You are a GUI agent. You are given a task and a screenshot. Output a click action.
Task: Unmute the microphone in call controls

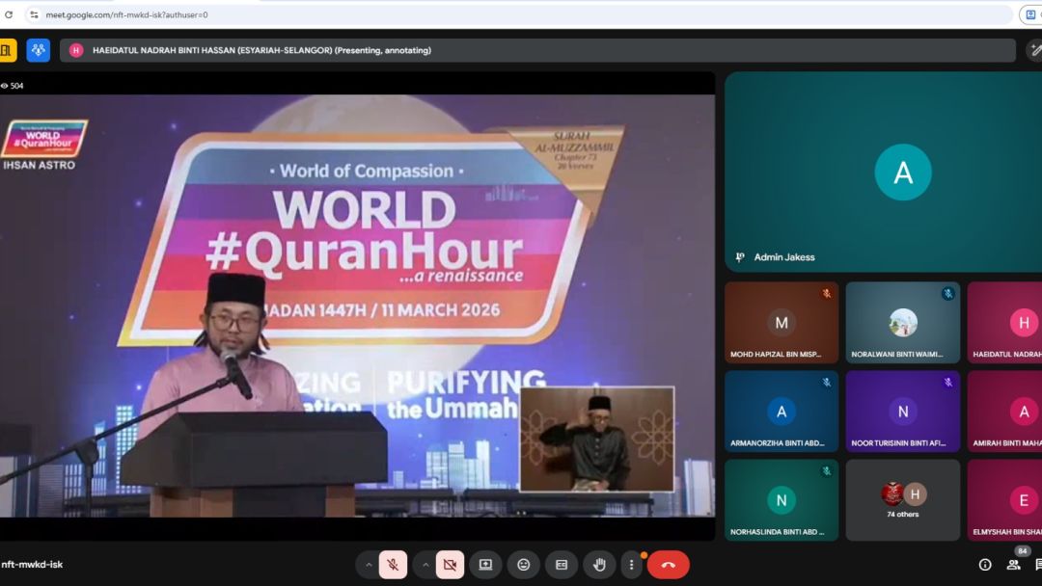click(x=393, y=565)
